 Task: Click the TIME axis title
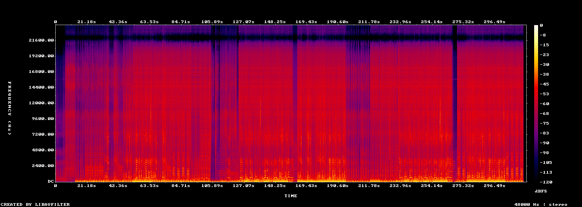coord(291,196)
